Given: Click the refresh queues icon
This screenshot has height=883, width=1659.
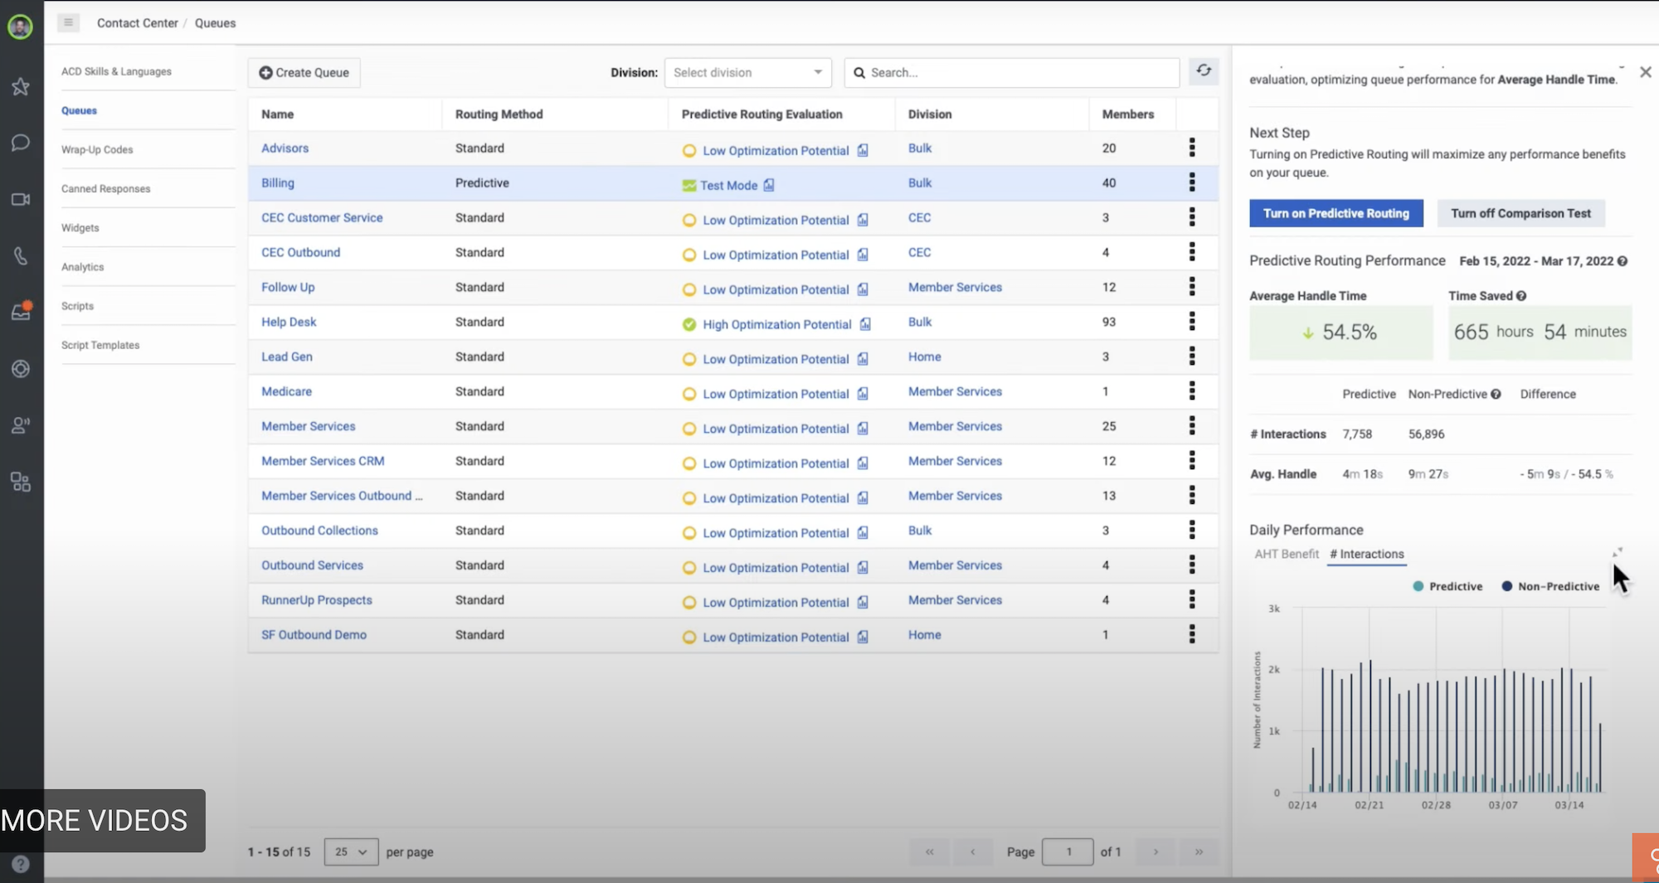Looking at the screenshot, I should [1204, 71].
